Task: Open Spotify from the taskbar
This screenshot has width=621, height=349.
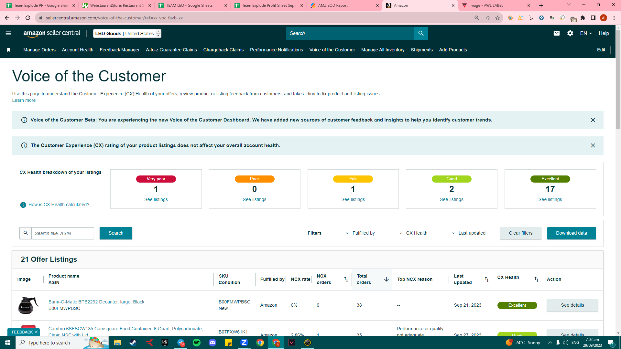Action: (x=197, y=343)
